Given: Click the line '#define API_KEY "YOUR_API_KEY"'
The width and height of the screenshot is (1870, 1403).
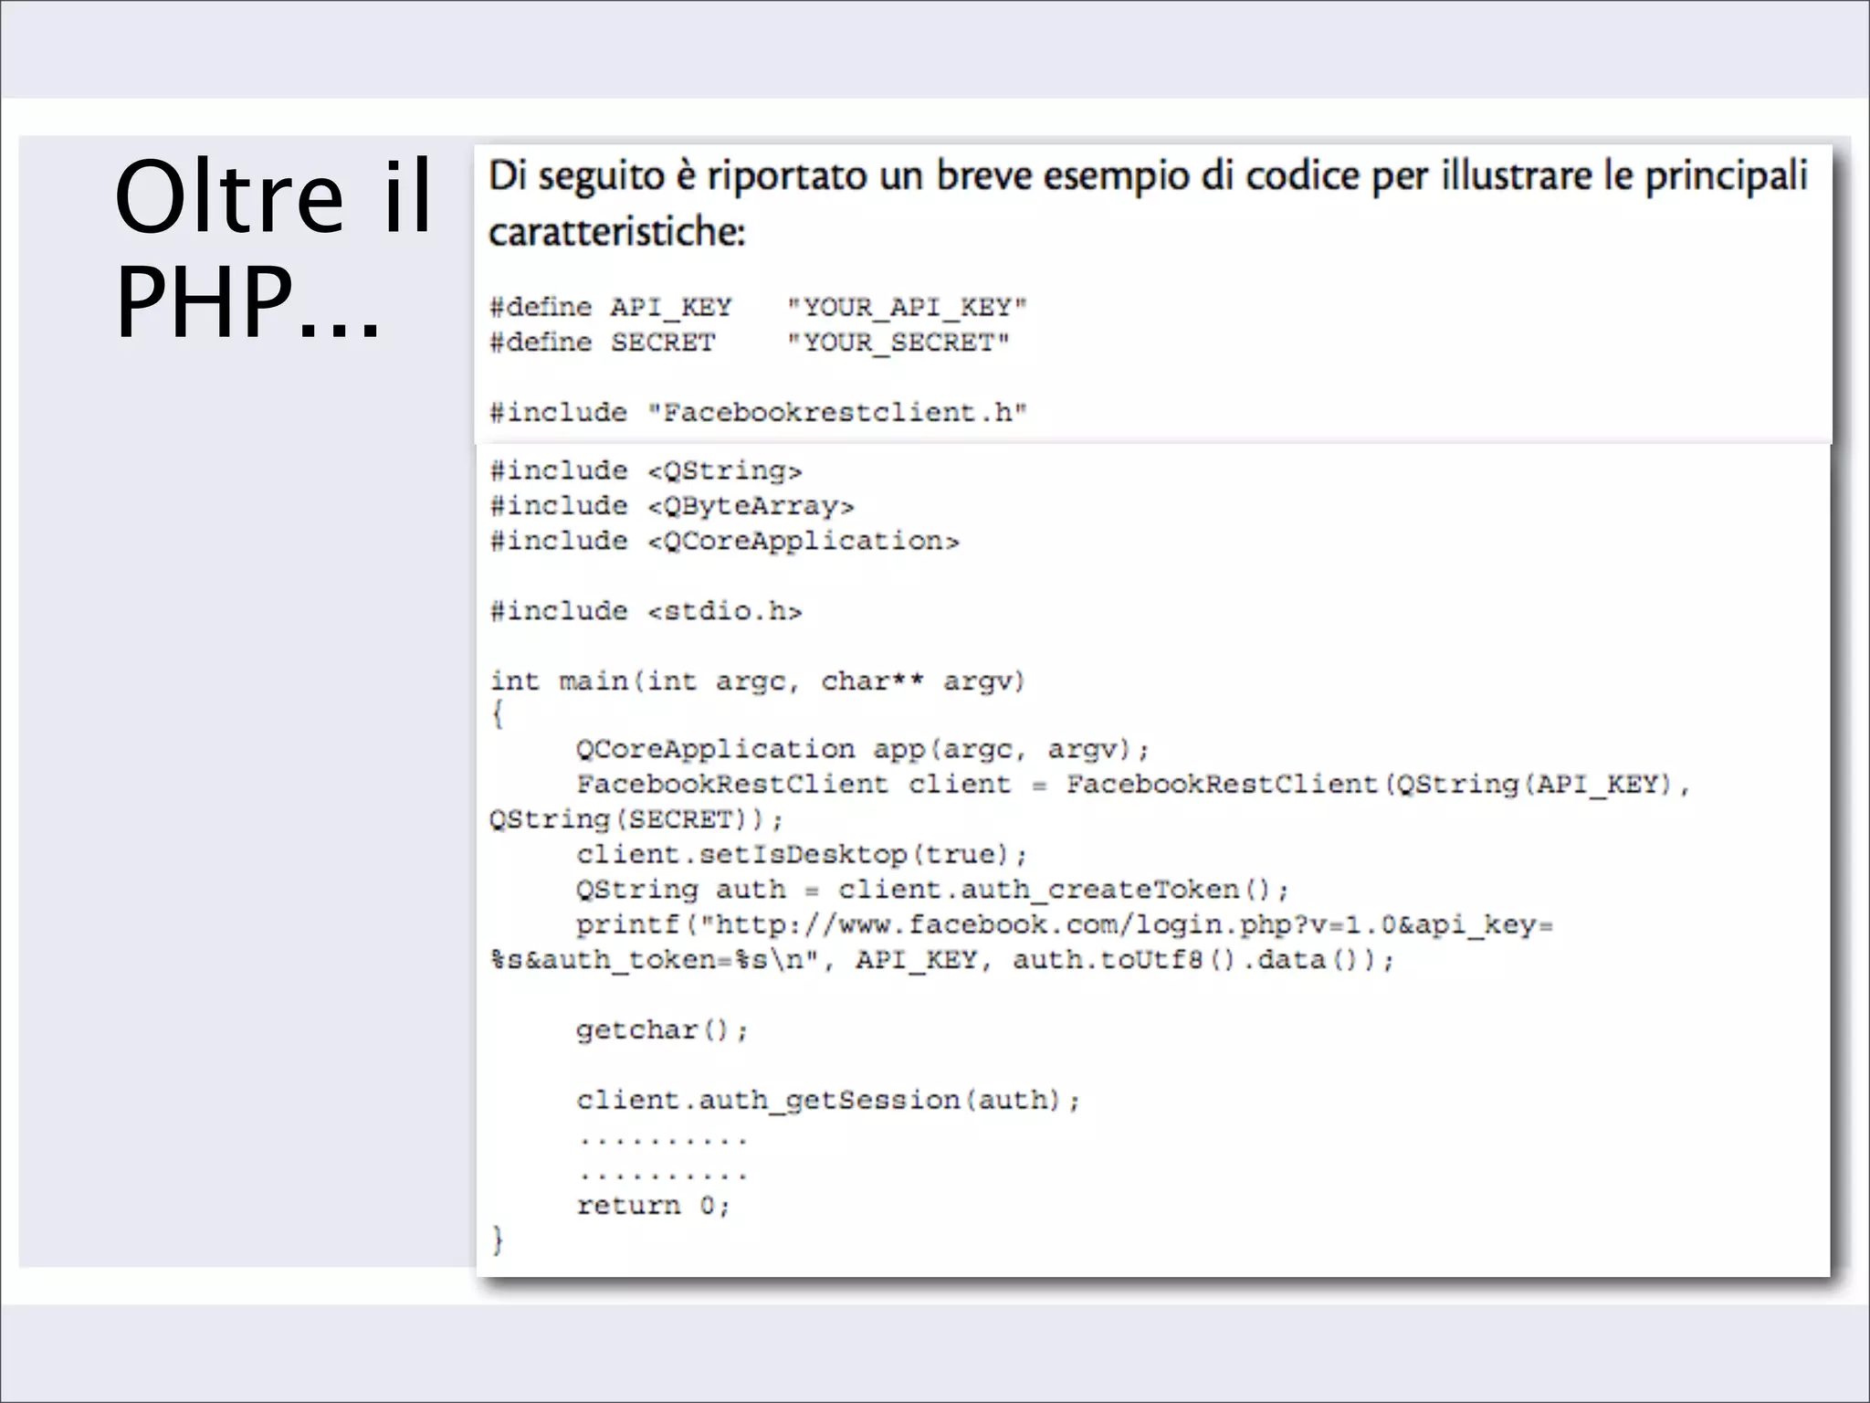Looking at the screenshot, I should (x=758, y=307).
